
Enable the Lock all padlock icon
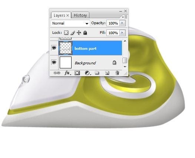pyautogui.click(x=85, y=33)
